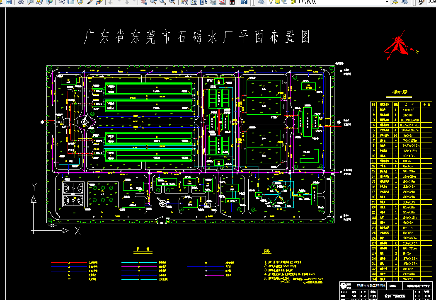Toggle the layer on/off light bulb

click(271, 2)
